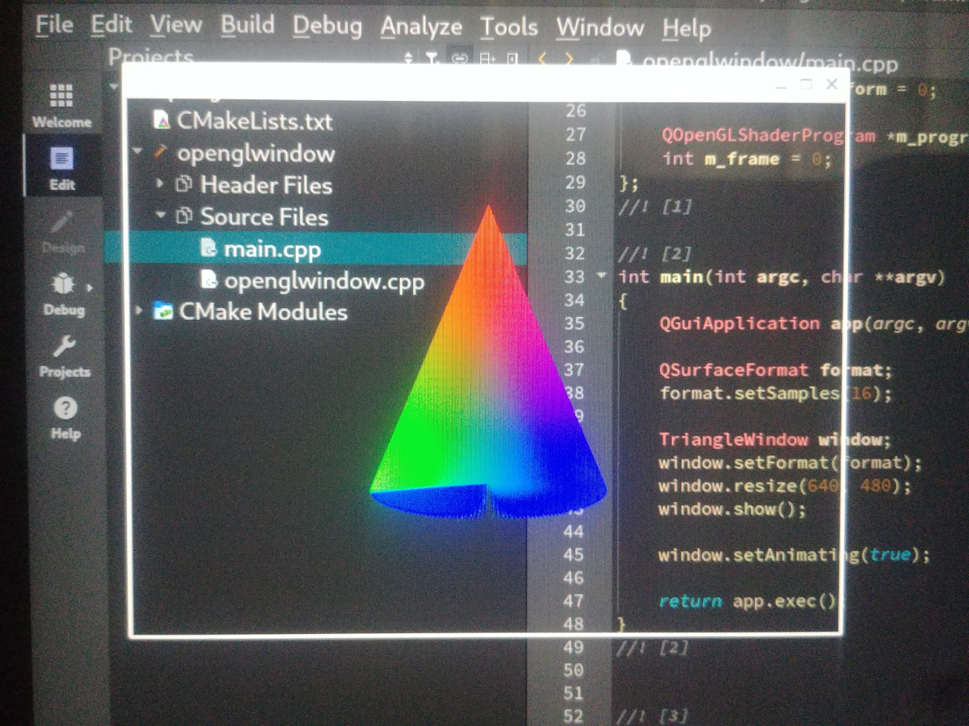Click 'int m_frame = 0;' code line

[x=747, y=159]
